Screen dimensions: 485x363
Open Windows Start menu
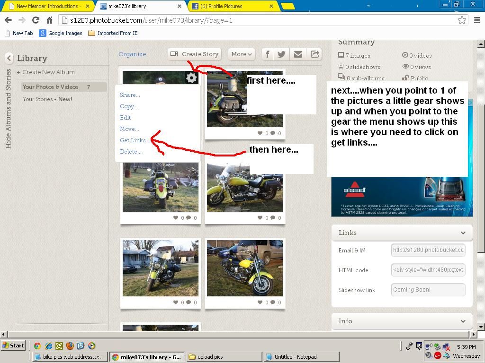(x=13, y=346)
